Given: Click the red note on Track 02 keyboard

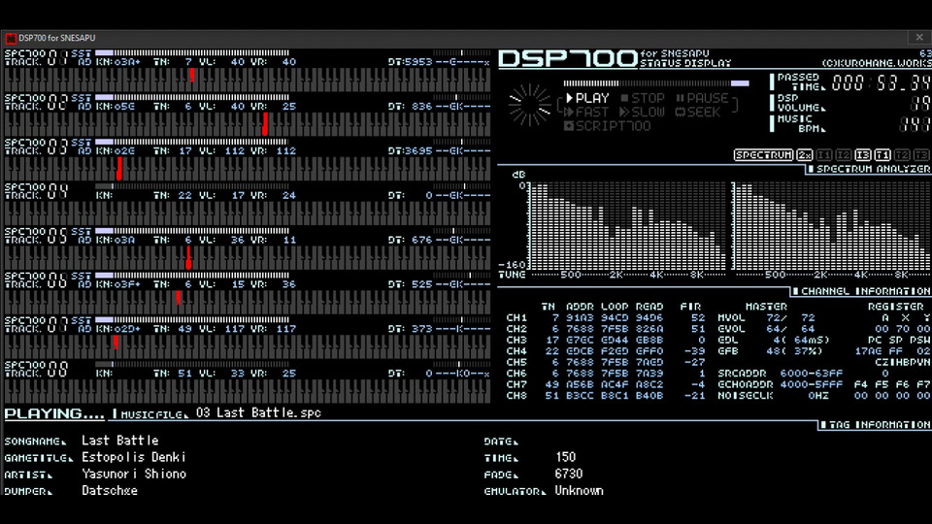Looking at the screenshot, I should (x=265, y=123).
